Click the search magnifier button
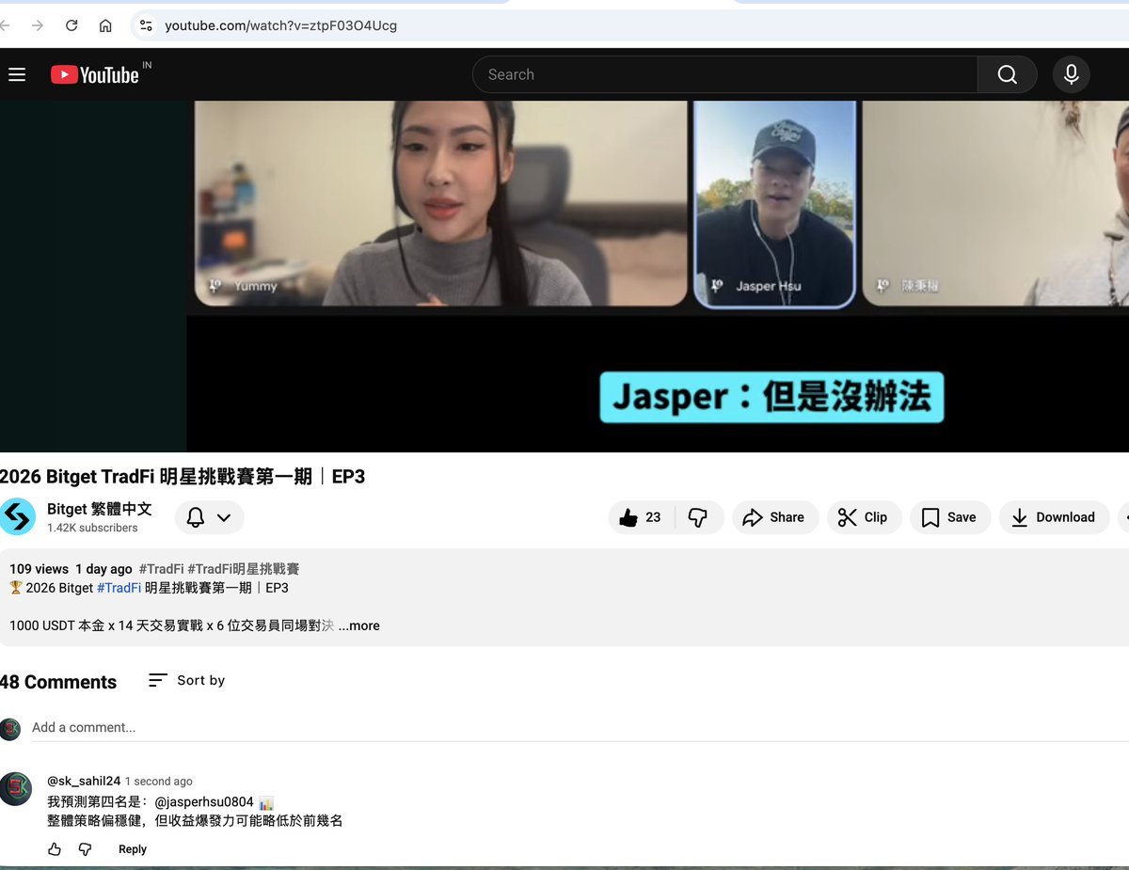The image size is (1129, 870). [x=1007, y=74]
